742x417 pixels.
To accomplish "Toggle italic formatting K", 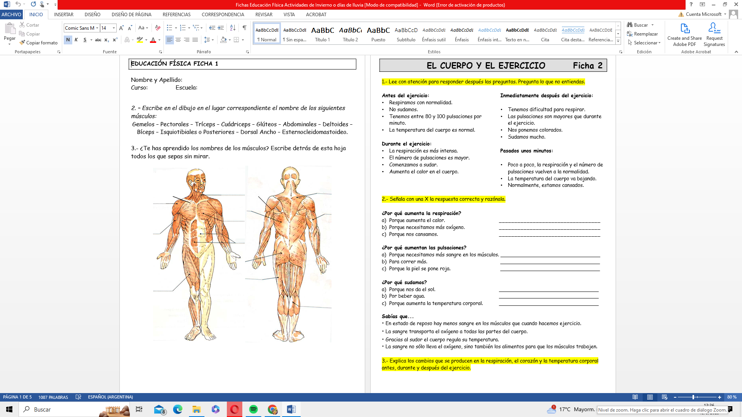I will tap(76, 40).
